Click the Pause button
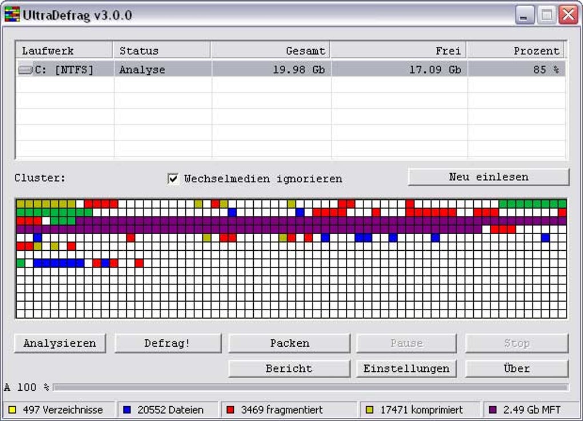Screen dimensions: 583x421 coord(406,343)
